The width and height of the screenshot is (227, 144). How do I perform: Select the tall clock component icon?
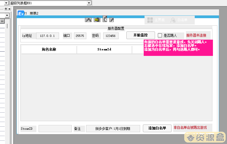tap(105, 19)
